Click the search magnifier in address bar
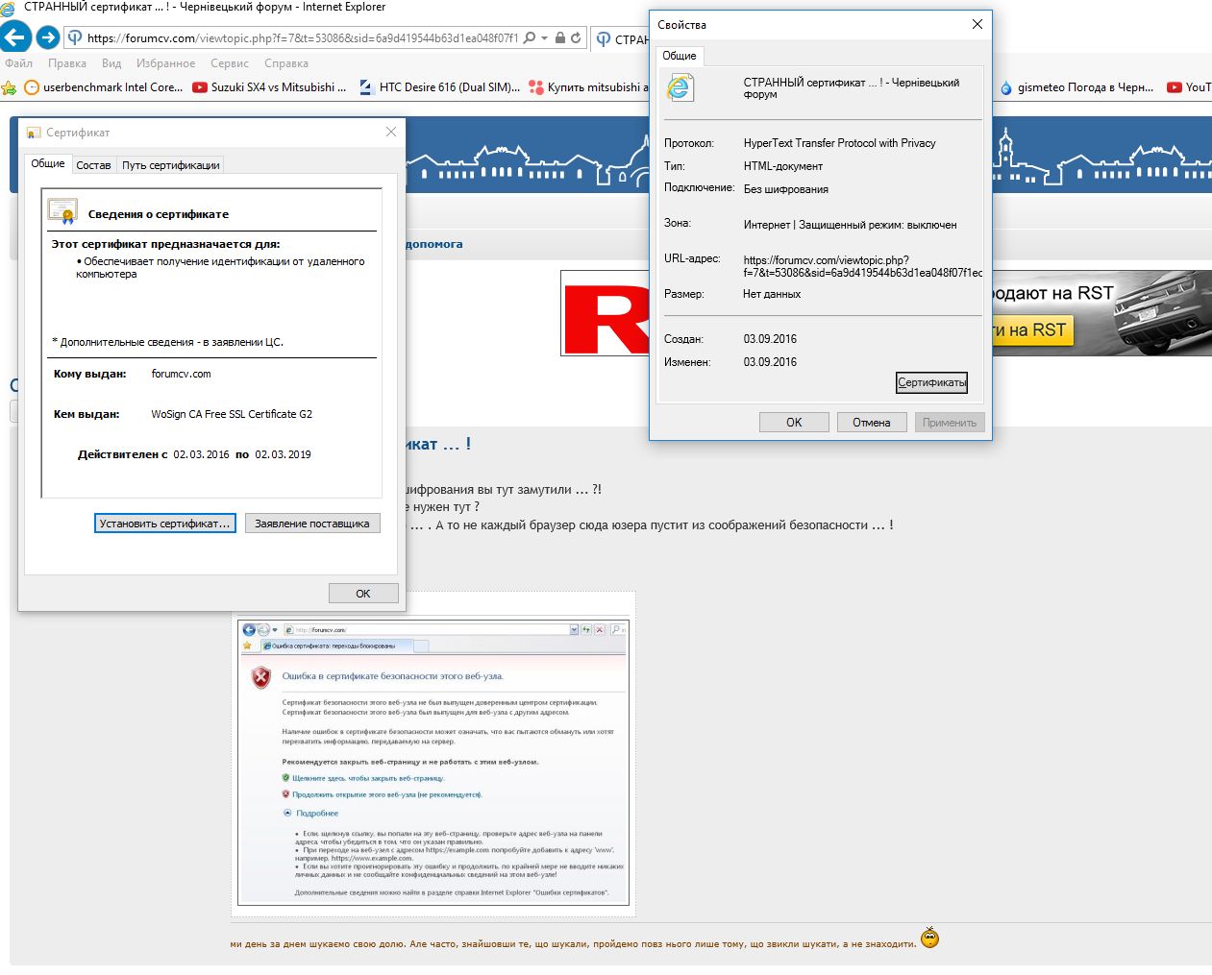1212x975 pixels. [529, 38]
